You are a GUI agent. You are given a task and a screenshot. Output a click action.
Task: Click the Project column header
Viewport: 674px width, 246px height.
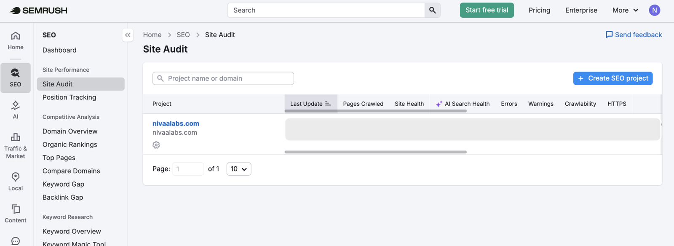pyautogui.click(x=162, y=104)
